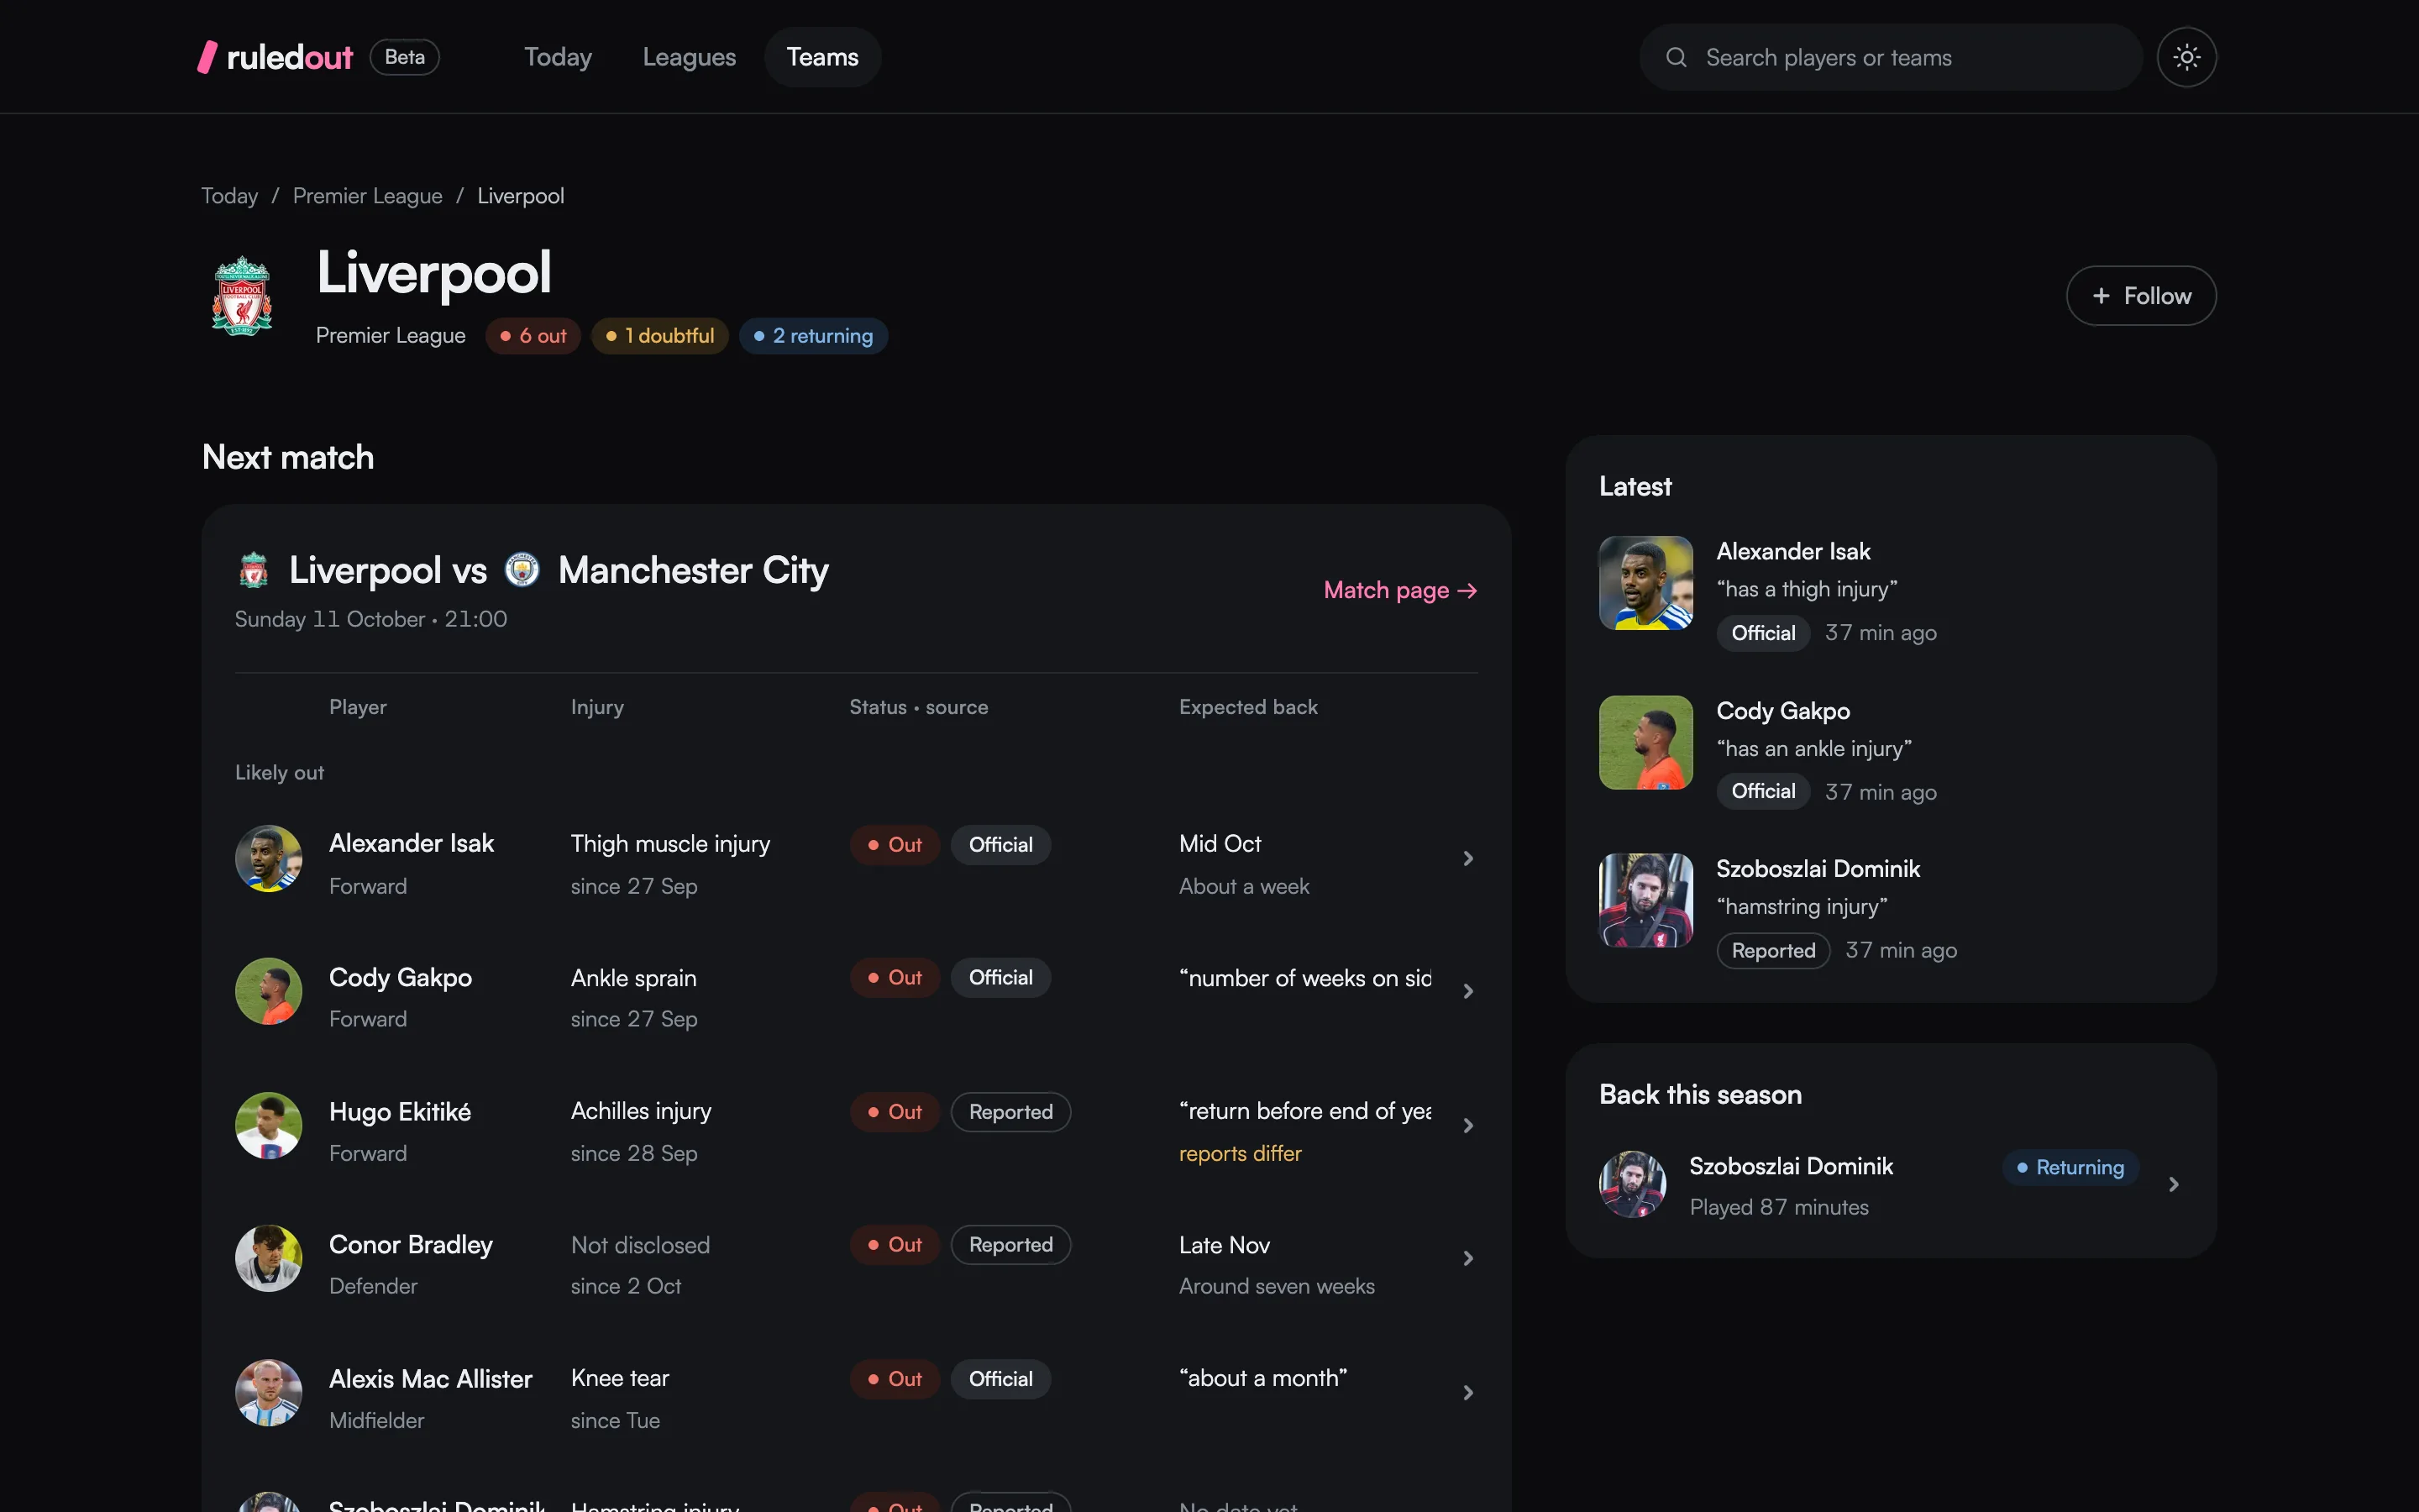Click the 2 returning badge
The height and width of the screenshot is (1512, 2419).
click(x=813, y=336)
